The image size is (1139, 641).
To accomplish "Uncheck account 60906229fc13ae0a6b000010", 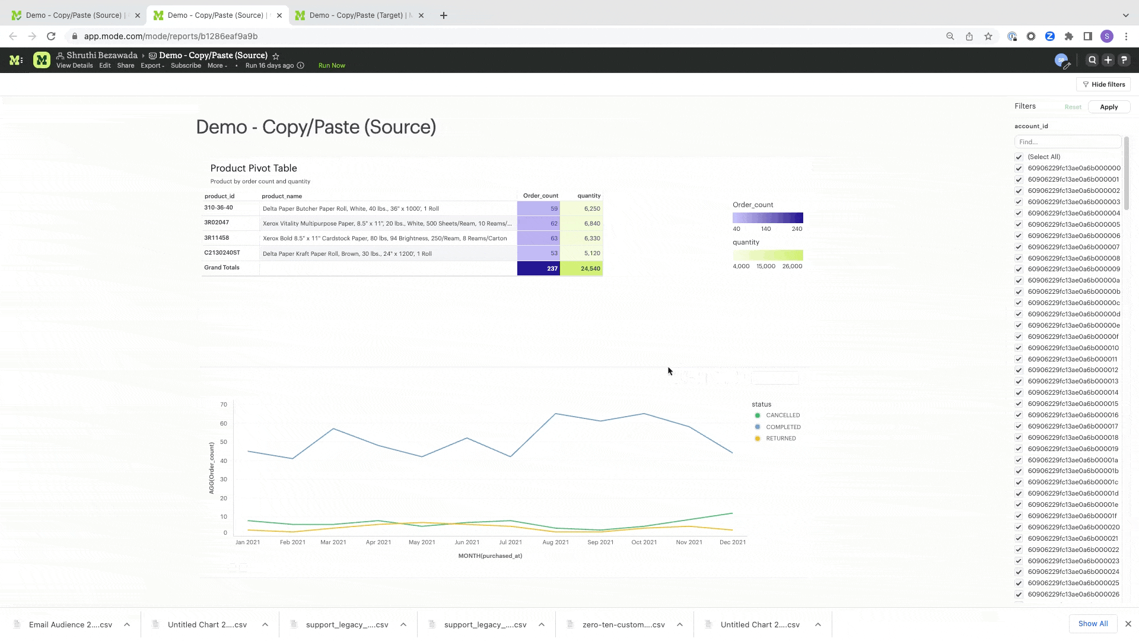I will pos(1019,348).
